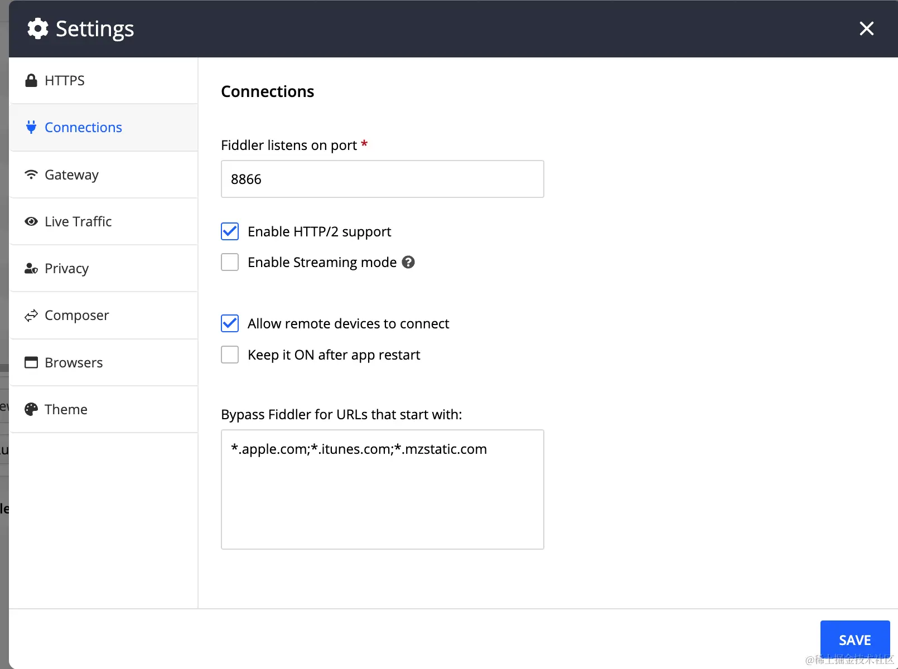Save the settings changes
This screenshot has width=898, height=669.
pyautogui.click(x=854, y=639)
